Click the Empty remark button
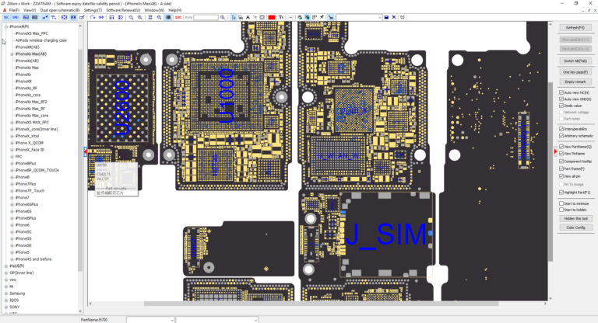 [x=575, y=82]
